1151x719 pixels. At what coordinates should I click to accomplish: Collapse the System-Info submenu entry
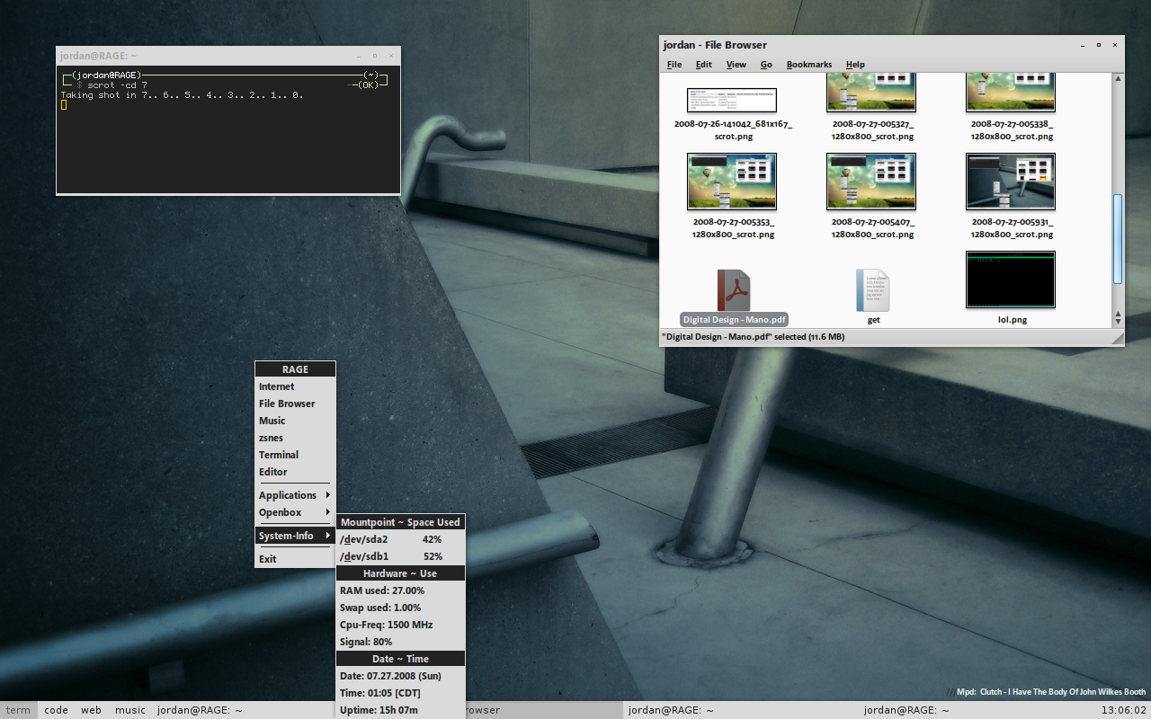point(295,536)
